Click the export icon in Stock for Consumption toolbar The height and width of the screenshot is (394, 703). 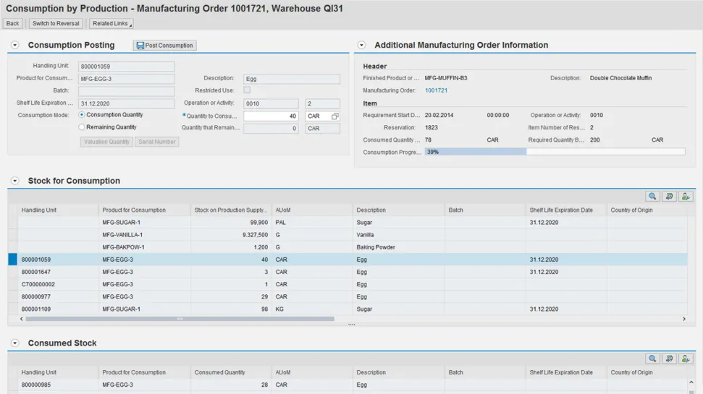669,197
